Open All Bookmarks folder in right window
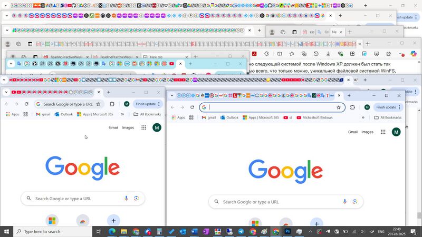The width and height of the screenshot is (422, 237). 388,117
